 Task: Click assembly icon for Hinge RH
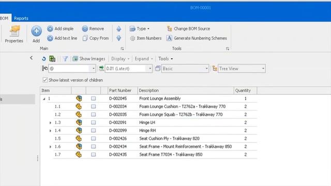click(x=79, y=130)
